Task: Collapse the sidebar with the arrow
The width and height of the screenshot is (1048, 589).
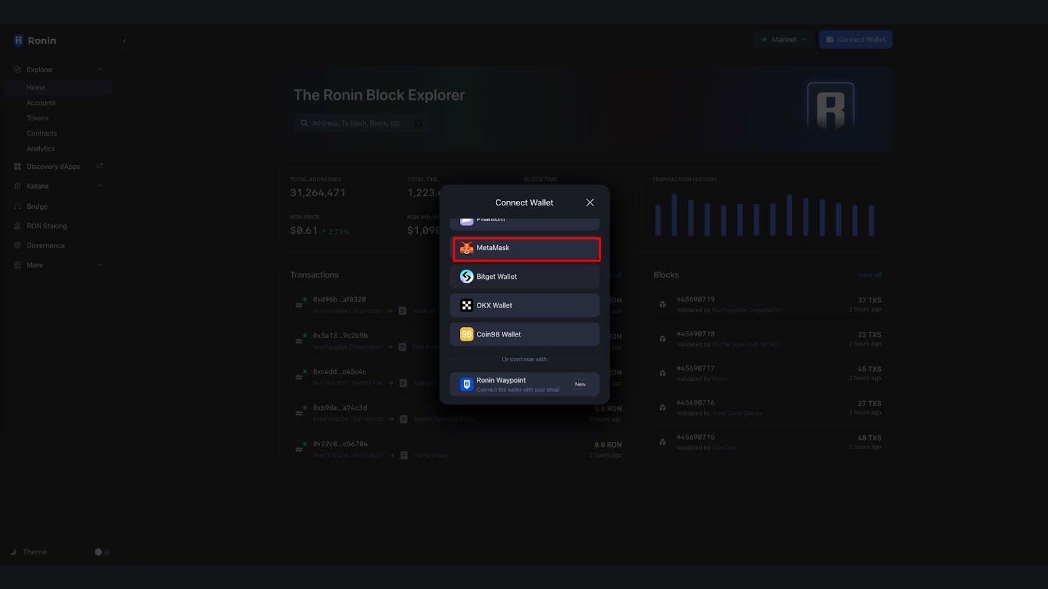Action: point(124,41)
